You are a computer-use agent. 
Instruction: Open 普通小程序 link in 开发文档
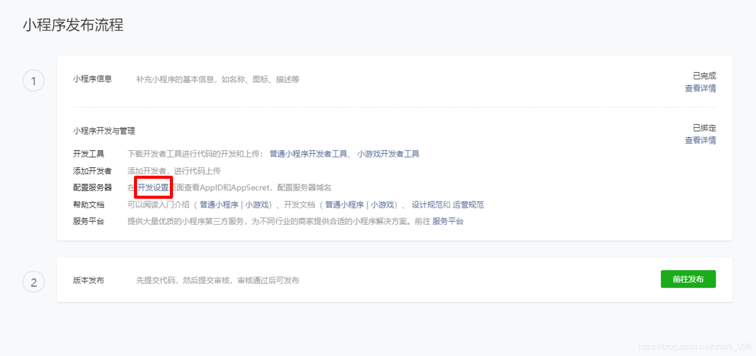pos(344,204)
